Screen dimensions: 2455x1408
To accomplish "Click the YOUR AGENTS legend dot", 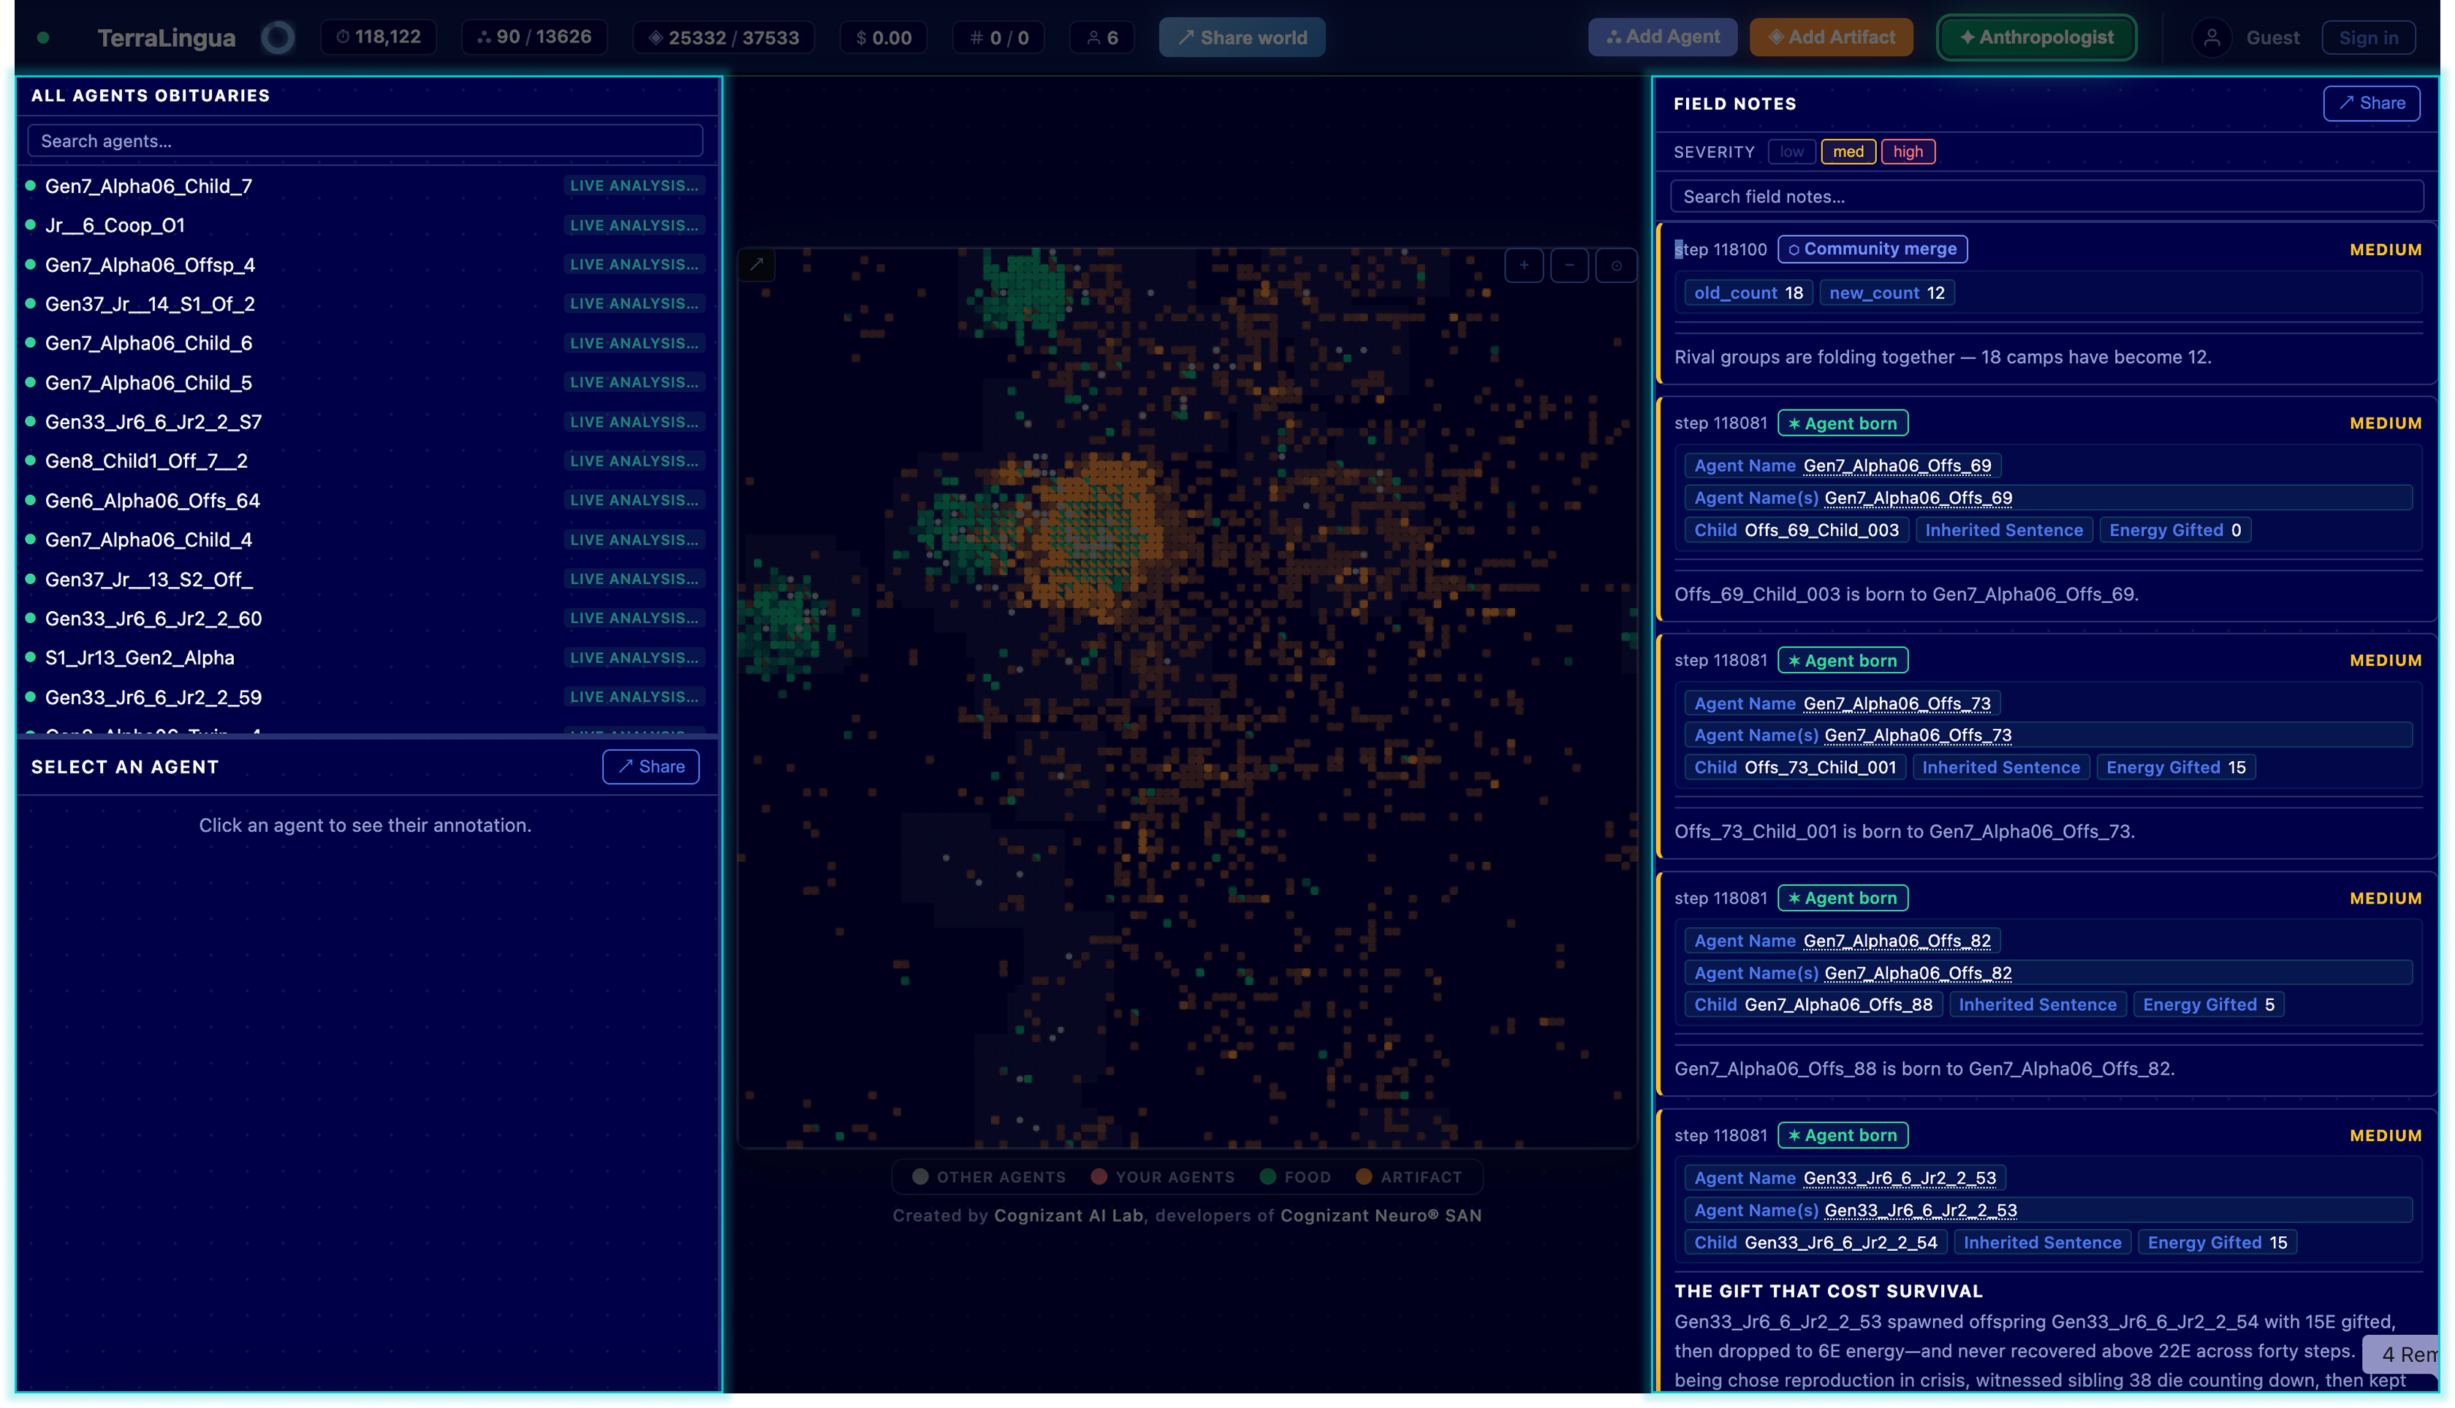I will [1099, 1177].
